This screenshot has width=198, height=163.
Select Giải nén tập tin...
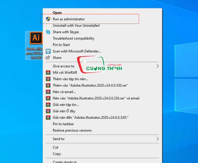coord(102,105)
